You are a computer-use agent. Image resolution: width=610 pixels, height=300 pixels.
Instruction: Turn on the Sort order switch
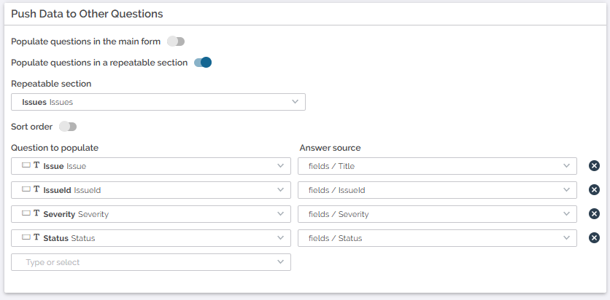pos(68,127)
